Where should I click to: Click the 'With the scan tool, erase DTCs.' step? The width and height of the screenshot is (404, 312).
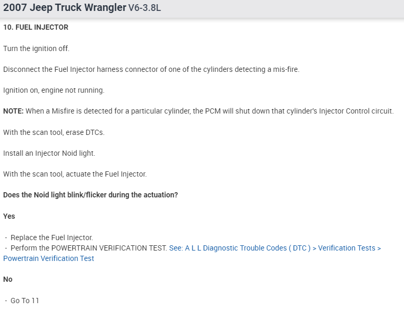point(54,132)
